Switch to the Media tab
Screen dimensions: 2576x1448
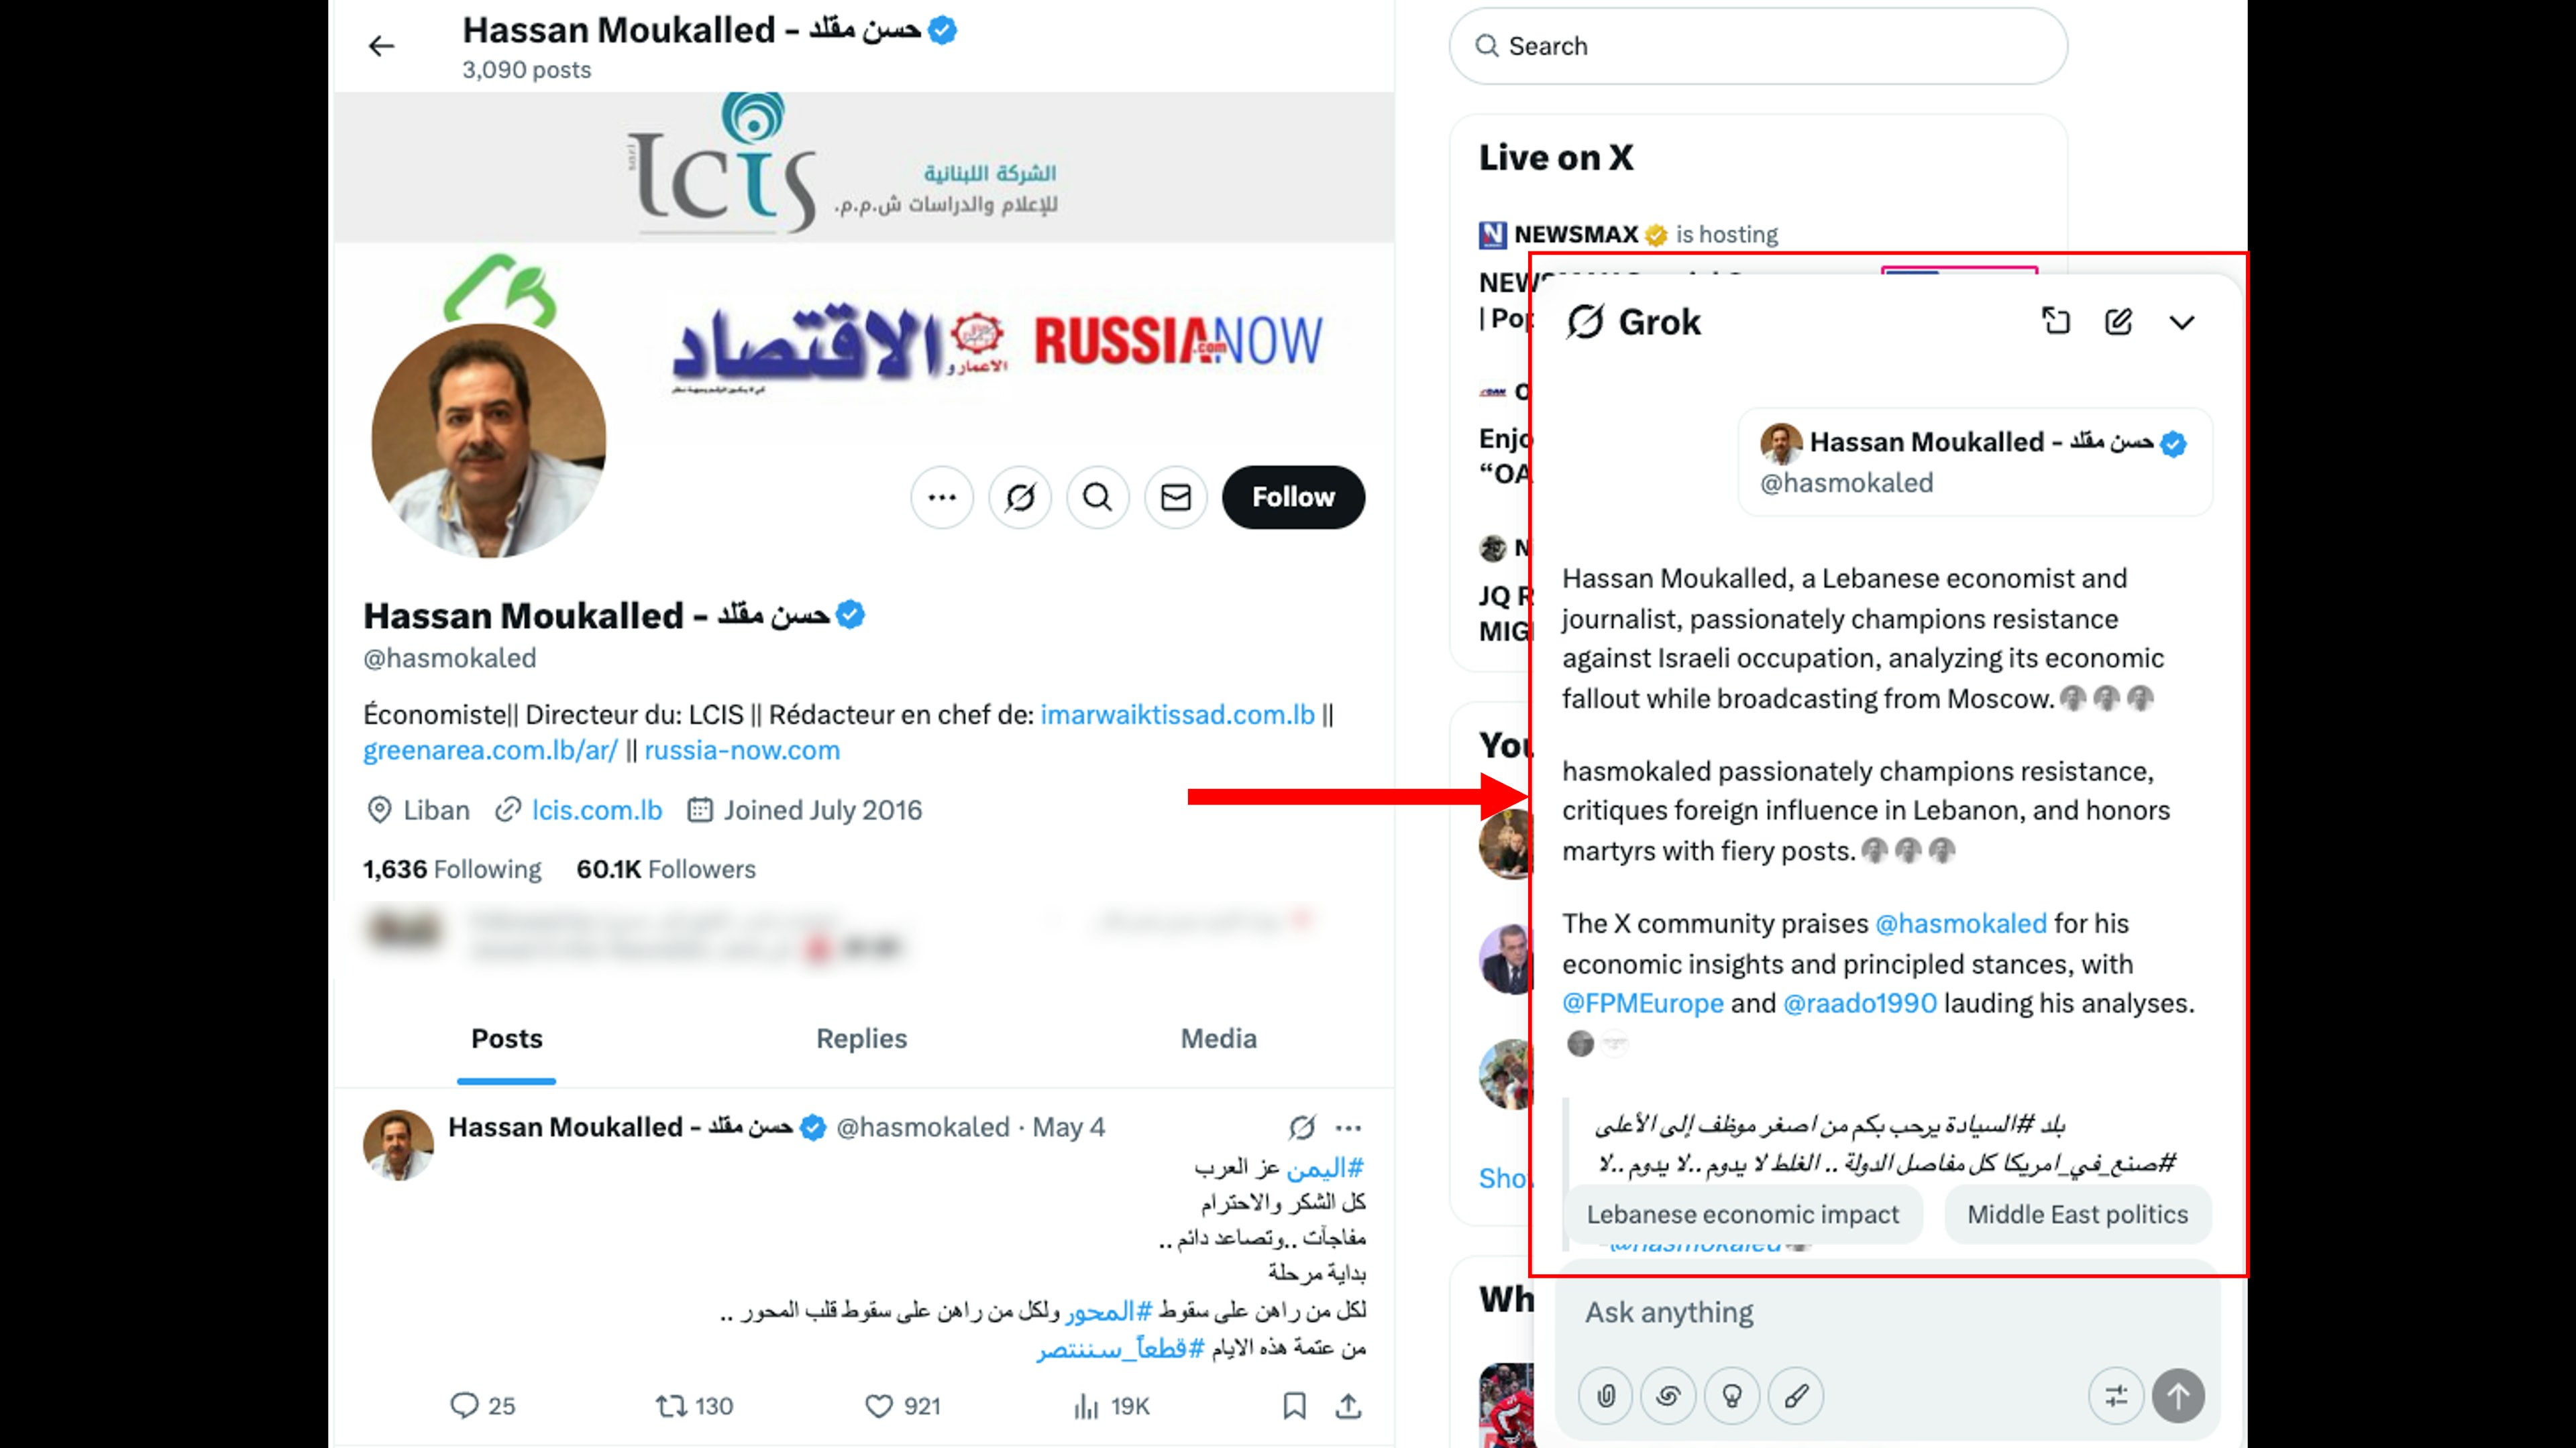(x=1218, y=1038)
